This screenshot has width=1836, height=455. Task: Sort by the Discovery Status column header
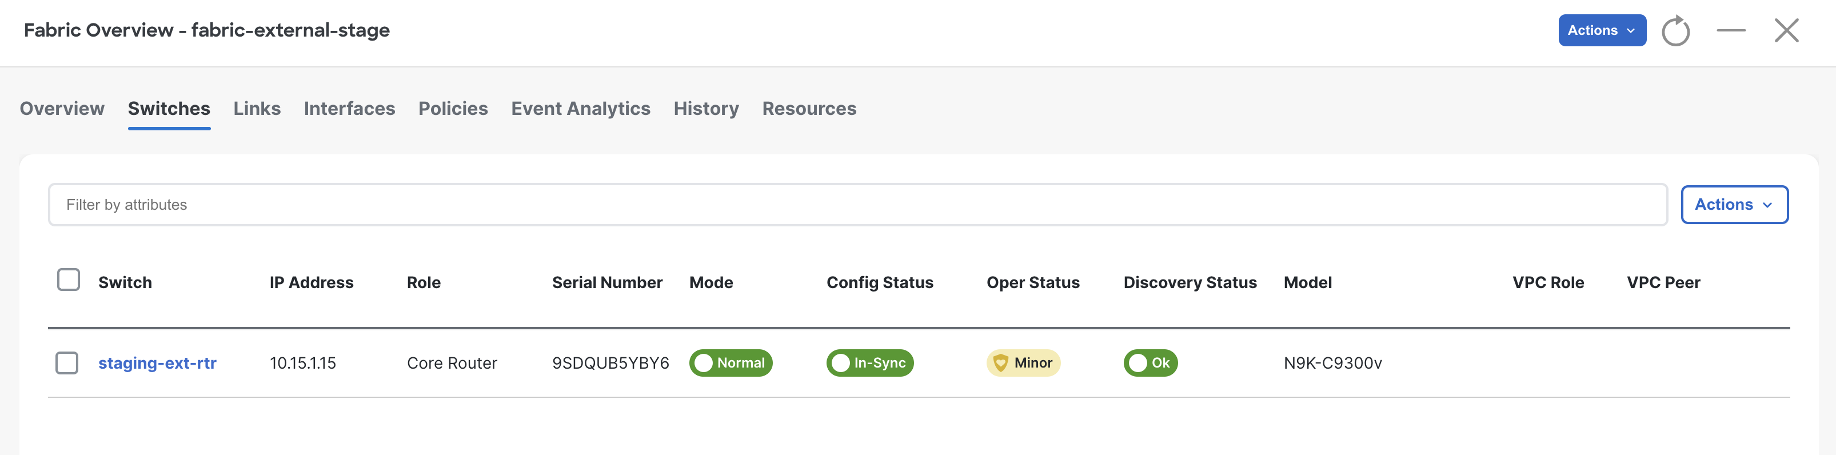click(1190, 282)
